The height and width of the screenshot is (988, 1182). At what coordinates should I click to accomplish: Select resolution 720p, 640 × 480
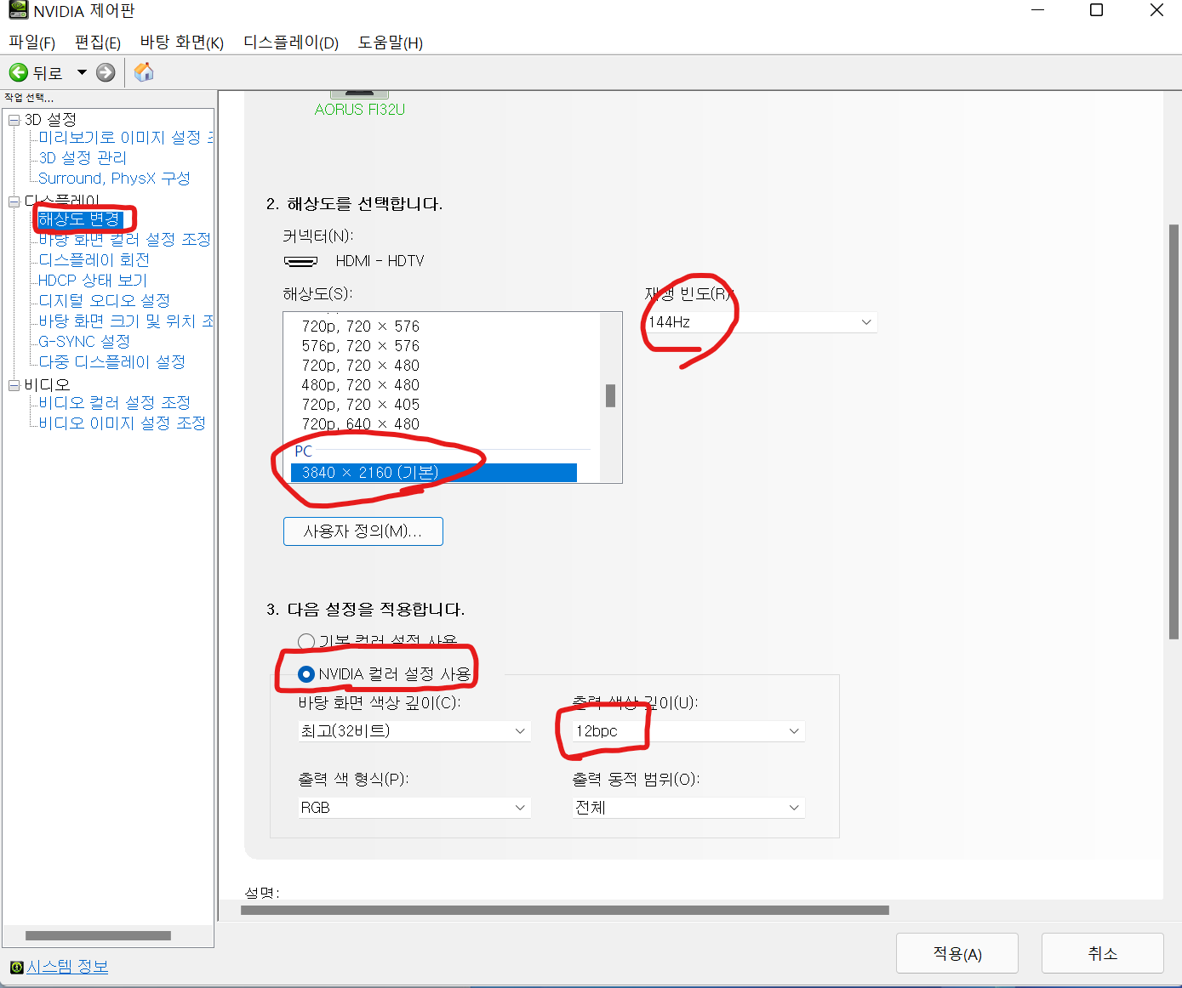click(x=361, y=424)
